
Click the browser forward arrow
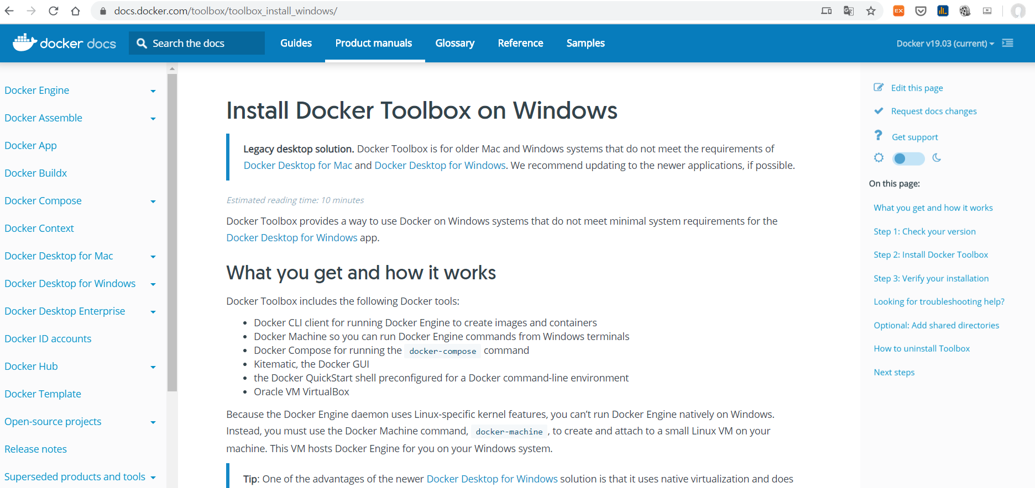pos(32,10)
